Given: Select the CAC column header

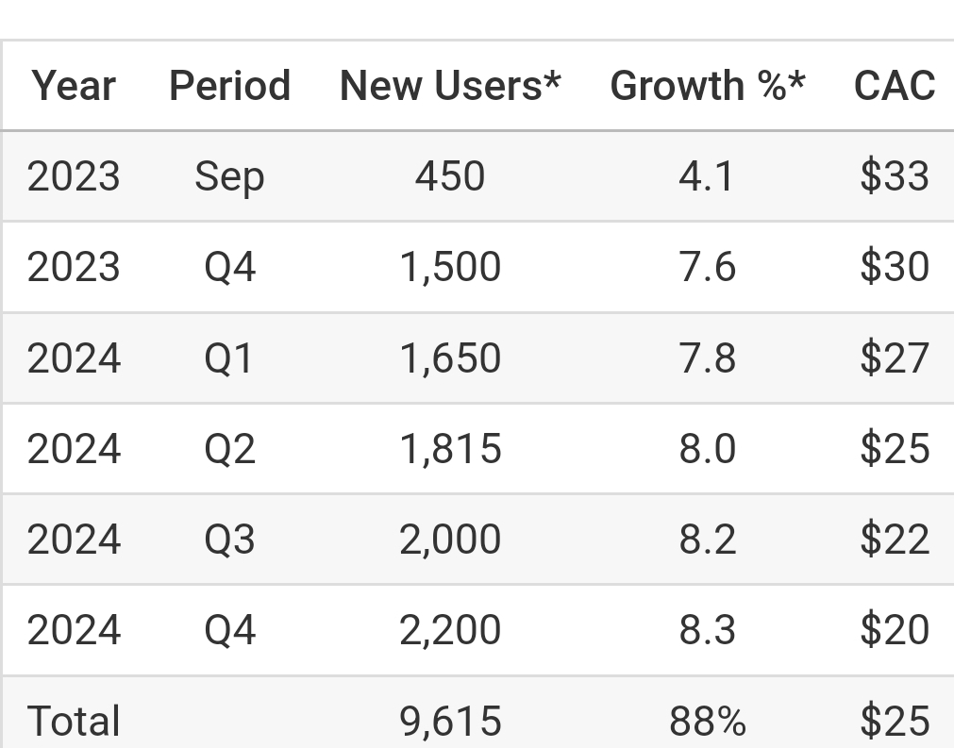Looking at the screenshot, I should point(895,86).
